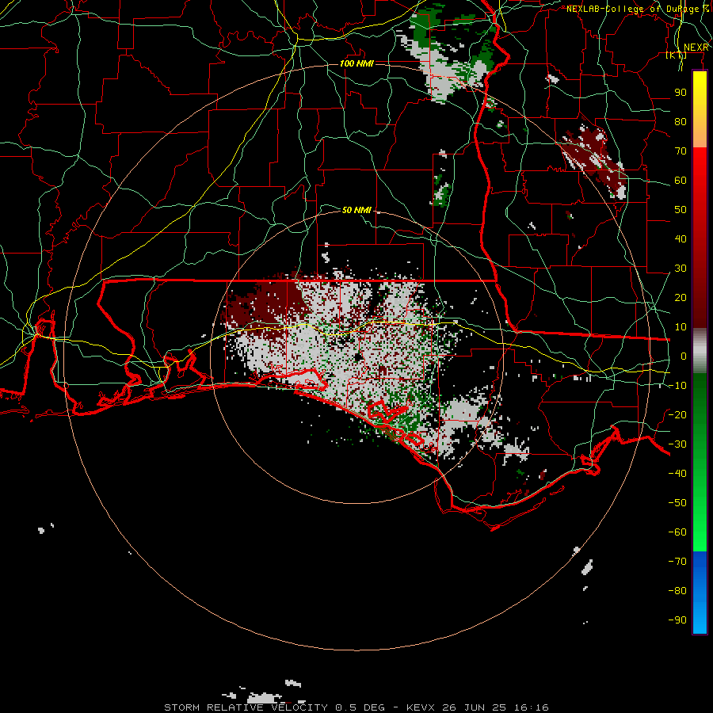Image resolution: width=713 pixels, height=713 pixels.
Task: Click the KEVX station identifier in the caption
Action: point(421,707)
